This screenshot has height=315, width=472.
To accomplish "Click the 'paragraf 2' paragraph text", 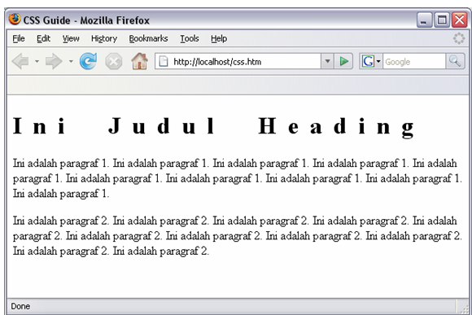I will 237,235.
